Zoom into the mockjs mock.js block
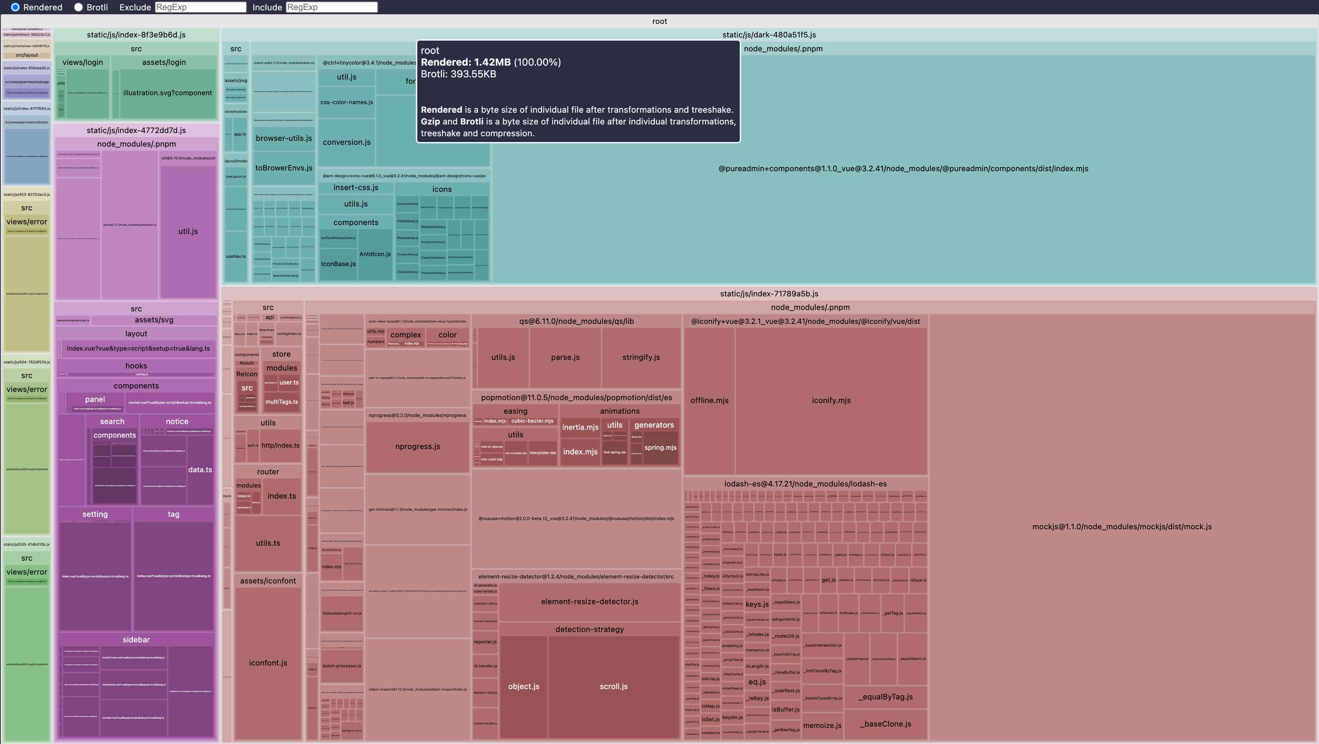Image resolution: width=1319 pixels, height=744 pixels. coord(1121,526)
